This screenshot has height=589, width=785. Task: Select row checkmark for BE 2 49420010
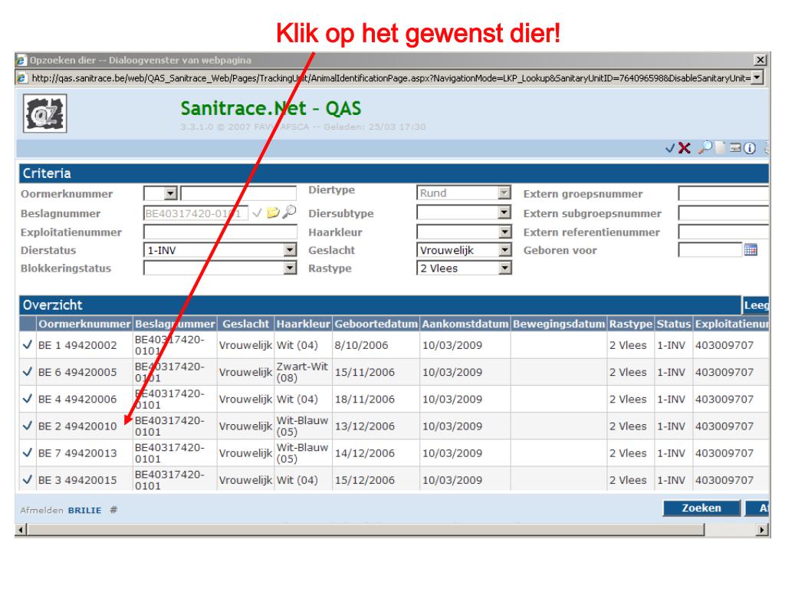tap(28, 426)
